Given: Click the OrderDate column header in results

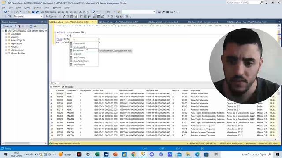Looking at the screenshot, I should coord(98,90).
